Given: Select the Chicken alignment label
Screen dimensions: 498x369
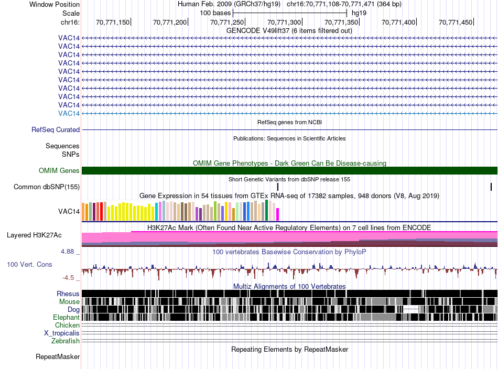Looking at the screenshot, I should coord(67,325).
